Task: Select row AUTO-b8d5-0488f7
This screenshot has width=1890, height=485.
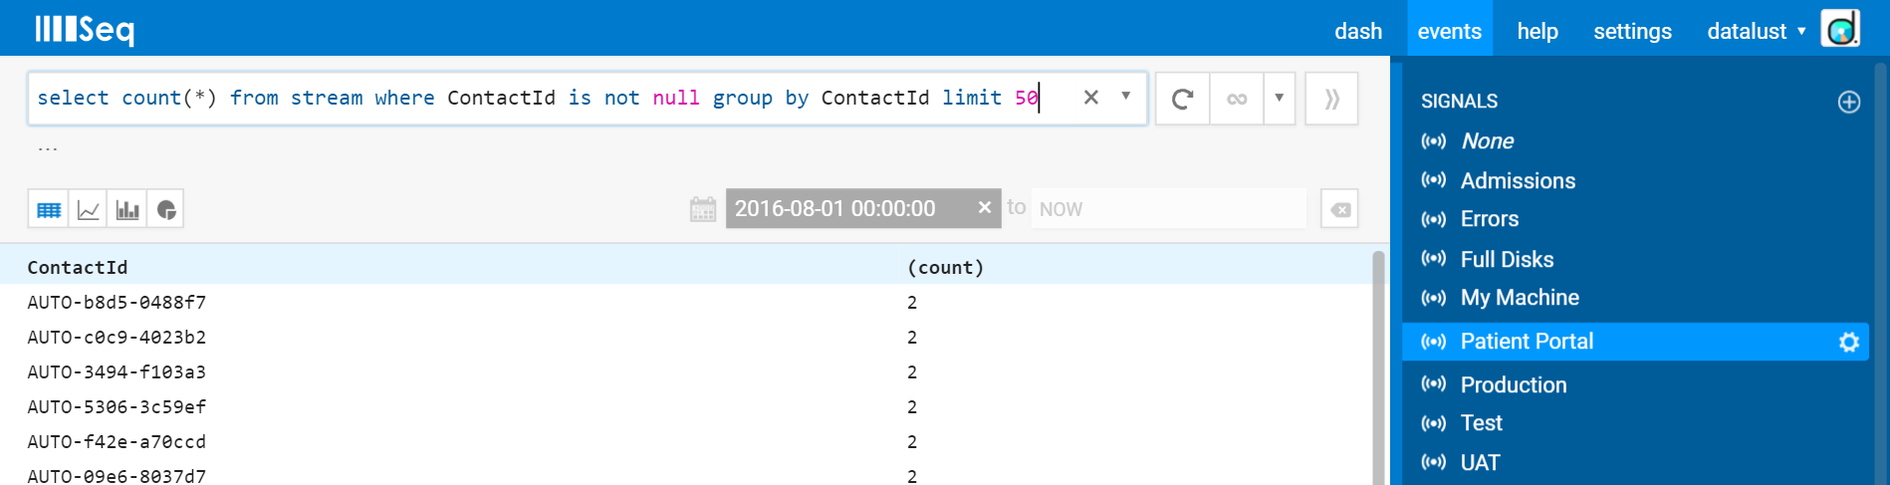Action: 685,302
